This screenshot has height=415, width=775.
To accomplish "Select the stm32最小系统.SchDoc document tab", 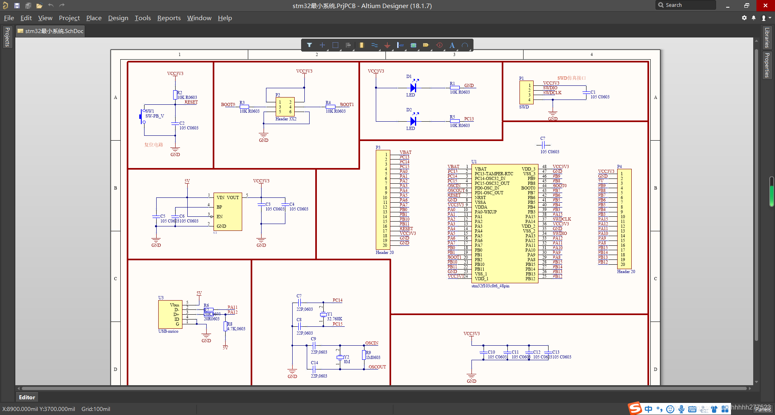I will [50, 31].
